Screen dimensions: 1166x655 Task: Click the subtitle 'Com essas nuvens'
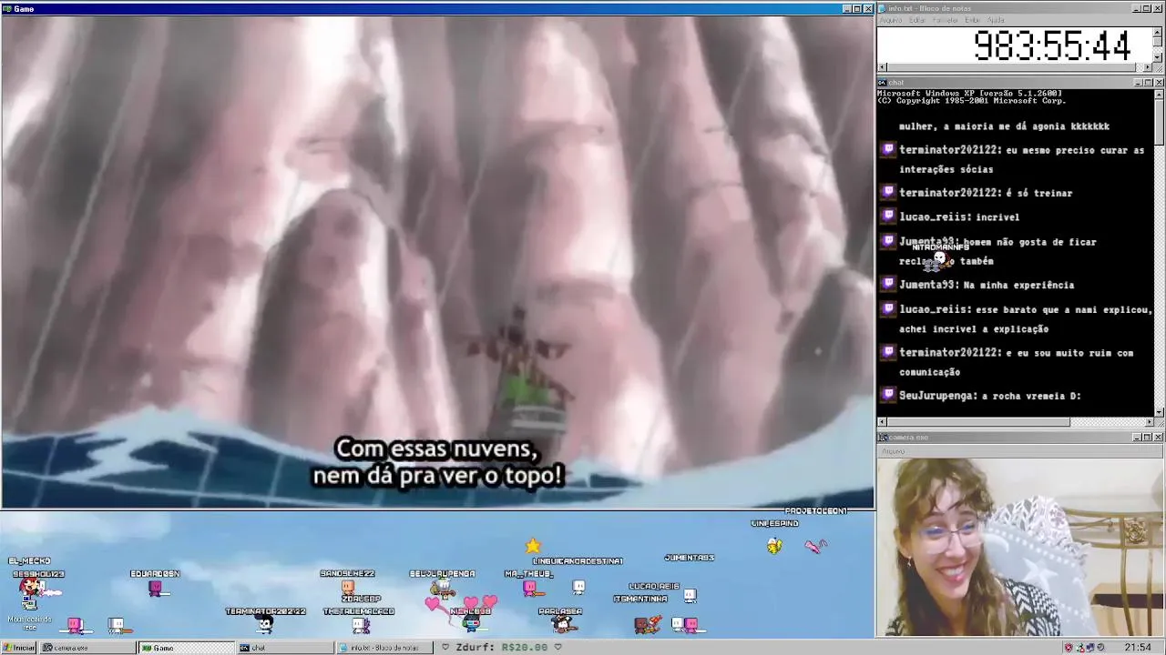(436, 449)
